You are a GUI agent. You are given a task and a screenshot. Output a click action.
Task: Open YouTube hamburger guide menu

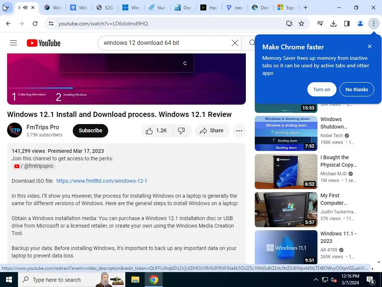[13, 43]
